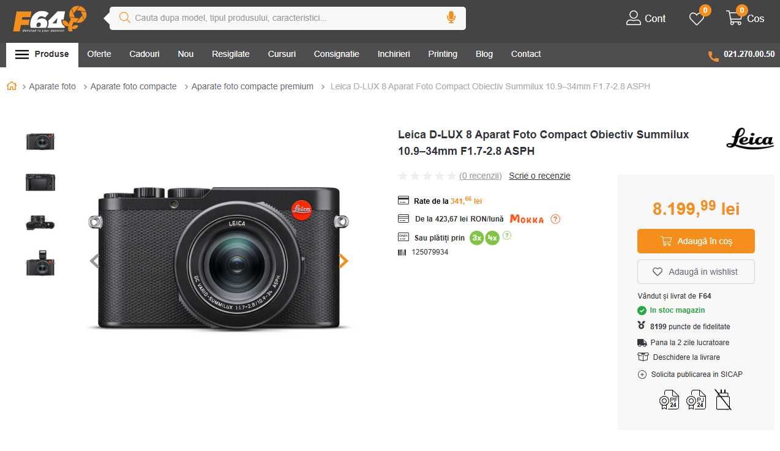
Task: Show next product image arrow
Action: pyautogui.click(x=343, y=261)
